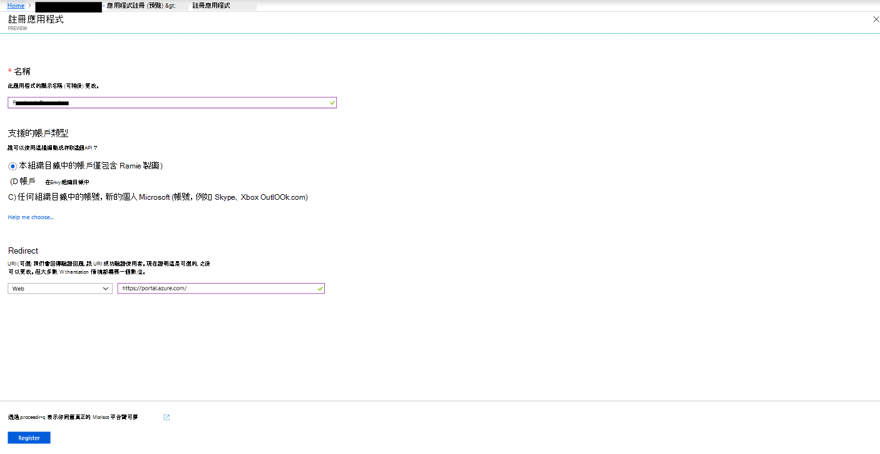Click the PREVIEW label under the title
This screenshot has width=880, height=454.
18,28
